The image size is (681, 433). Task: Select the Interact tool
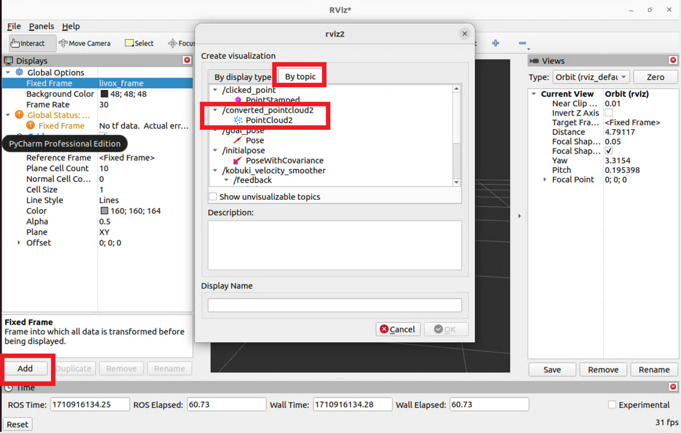(x=31, y=43)
